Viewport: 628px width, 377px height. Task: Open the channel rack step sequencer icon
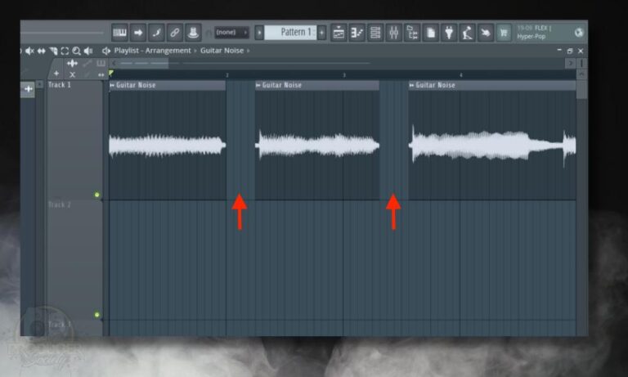375,33
